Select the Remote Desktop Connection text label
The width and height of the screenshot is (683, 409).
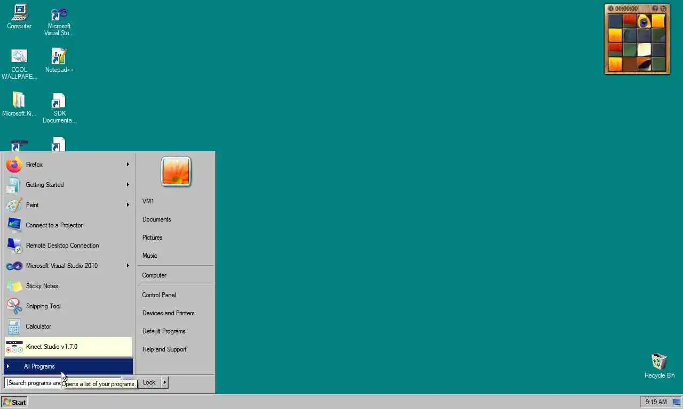click(x=62, y=246)
